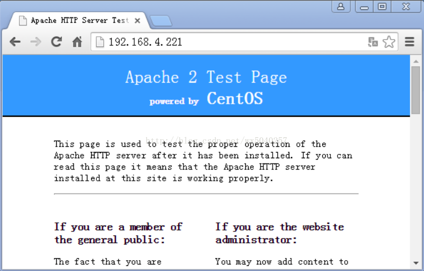Click the vertical scrollbar thumb
424x271 pixels.
pos(415,90)
